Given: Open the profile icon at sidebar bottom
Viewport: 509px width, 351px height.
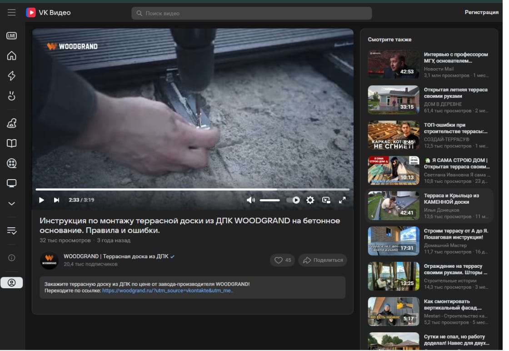Looking at the screenshot, I should pyautogui.click(x=12, y=283).
